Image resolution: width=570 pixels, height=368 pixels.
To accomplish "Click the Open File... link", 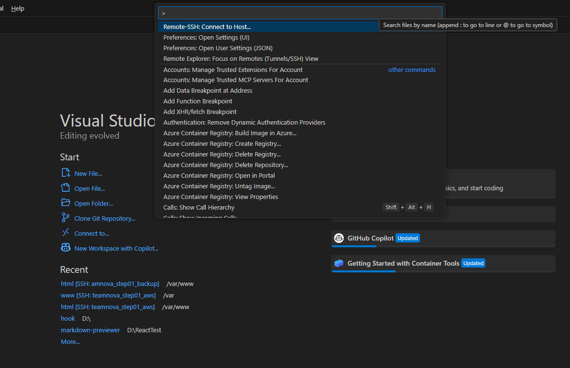I will (x=90, y=188).
